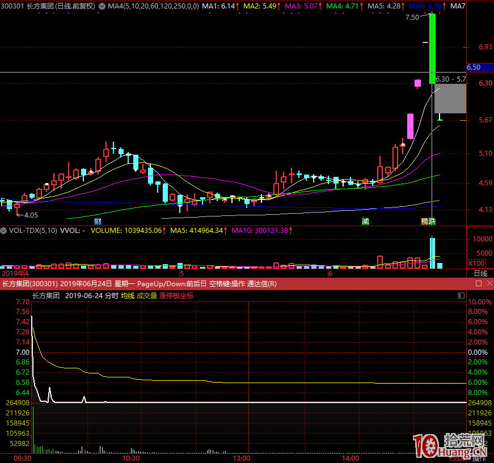The image size is (494, 463).
Task: Click the left 264908 intraday volume label
Action: tap(18, 402)
